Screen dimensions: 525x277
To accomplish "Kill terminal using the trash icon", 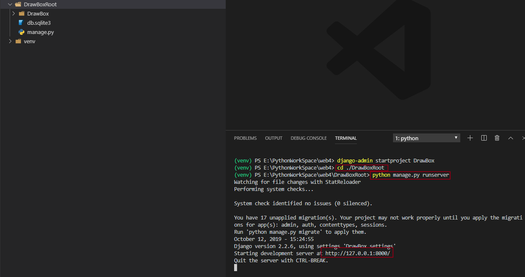I will pos(497,138).
